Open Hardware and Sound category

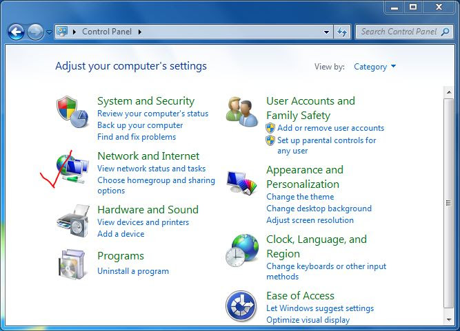tap(148, 210)
